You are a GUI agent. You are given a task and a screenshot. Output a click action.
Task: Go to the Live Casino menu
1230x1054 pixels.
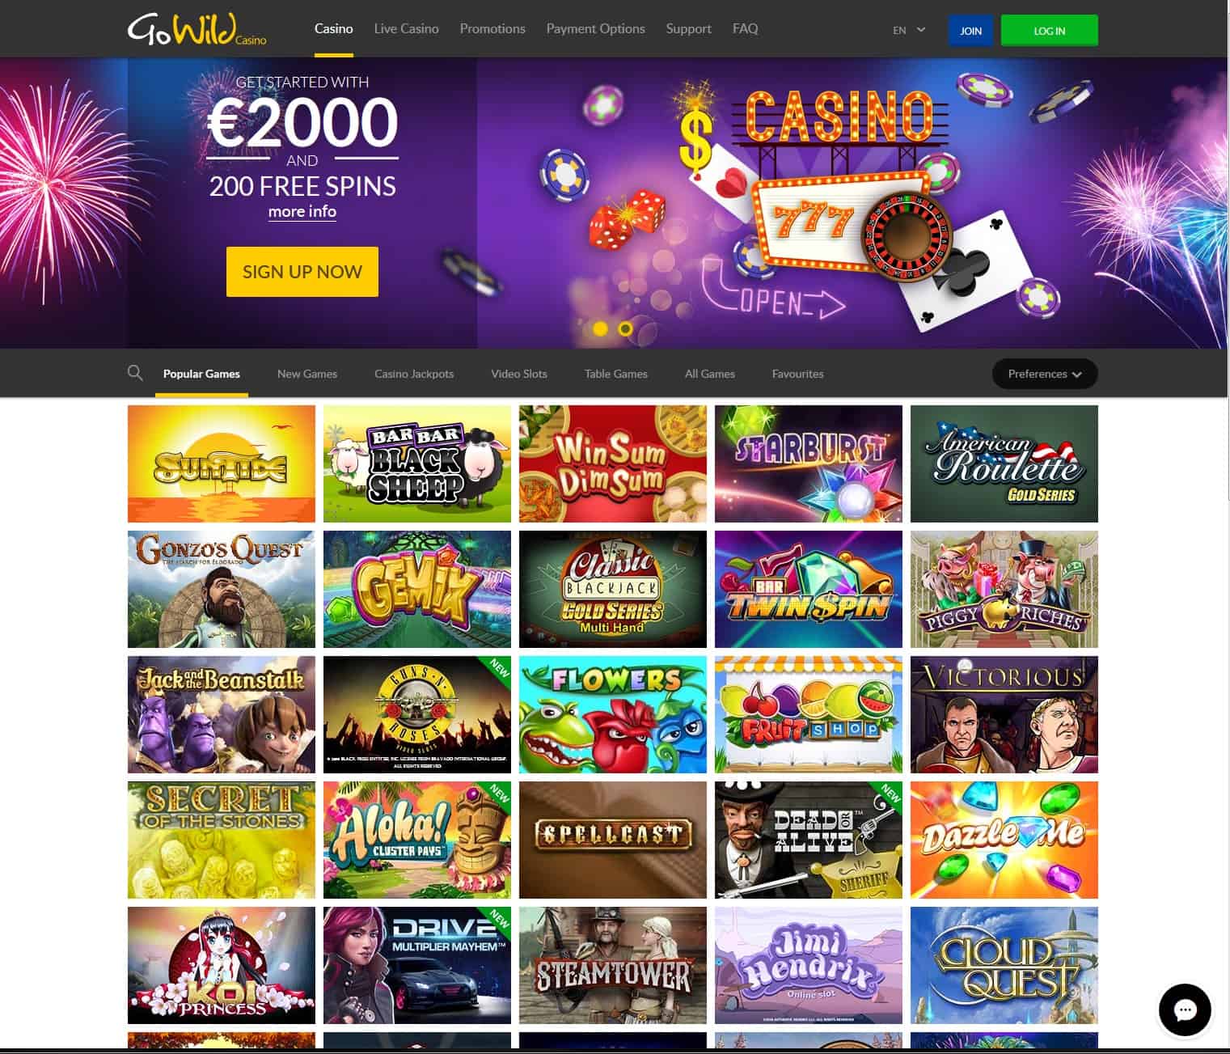(407, 28)
